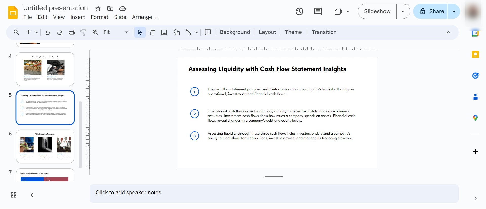
Task: Open line type dropdown arrow
Action: point(197,32)
